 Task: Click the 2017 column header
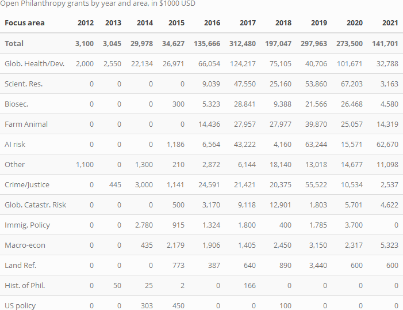click(x=248, y=22)
